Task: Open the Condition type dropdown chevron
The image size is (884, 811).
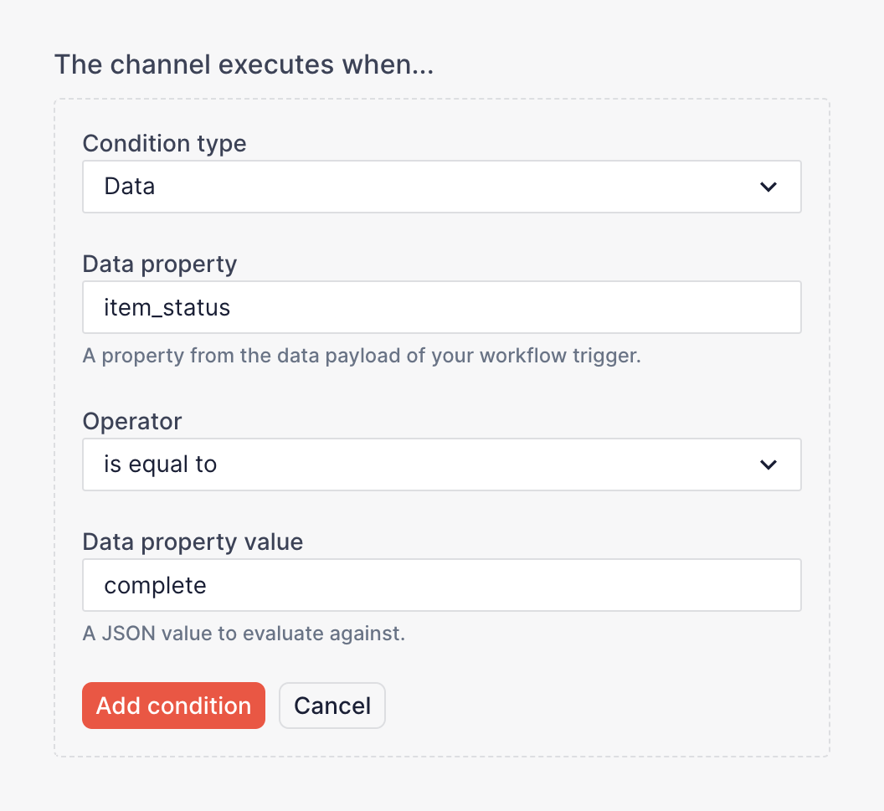Action: (x=768, y=187)
